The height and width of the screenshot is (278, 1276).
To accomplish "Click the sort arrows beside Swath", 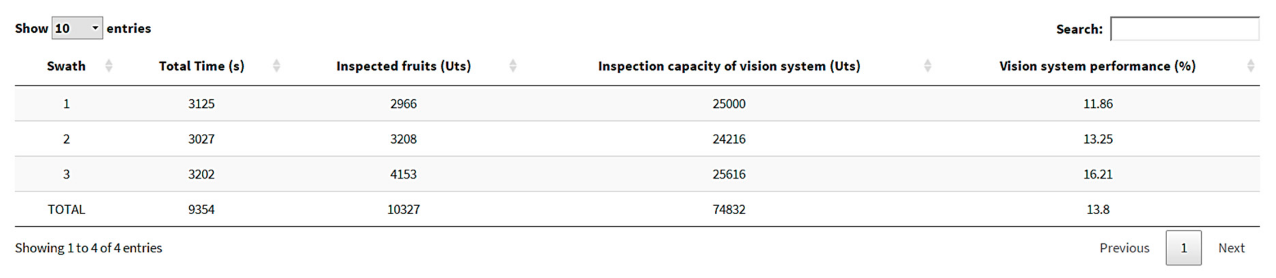I will point(108,66).
